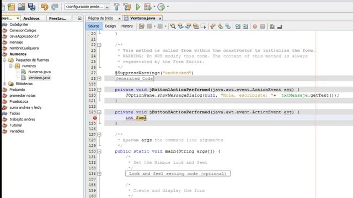This screenshot has height=198, width=353.
Task: Switch to the Prestac... tab
Action: click(57, 18)
